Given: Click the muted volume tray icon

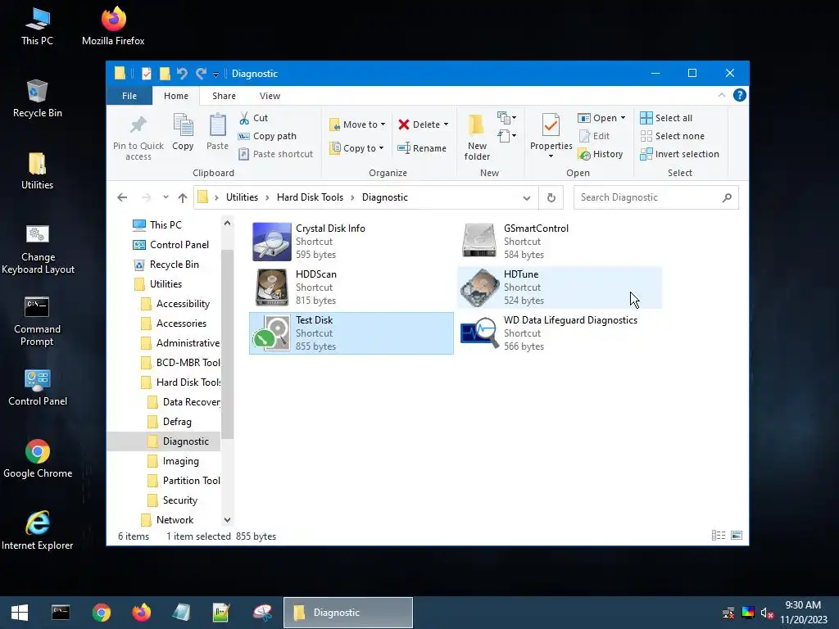Looking at the screenshot, I should pyautogui.click(x=767, y=613).
